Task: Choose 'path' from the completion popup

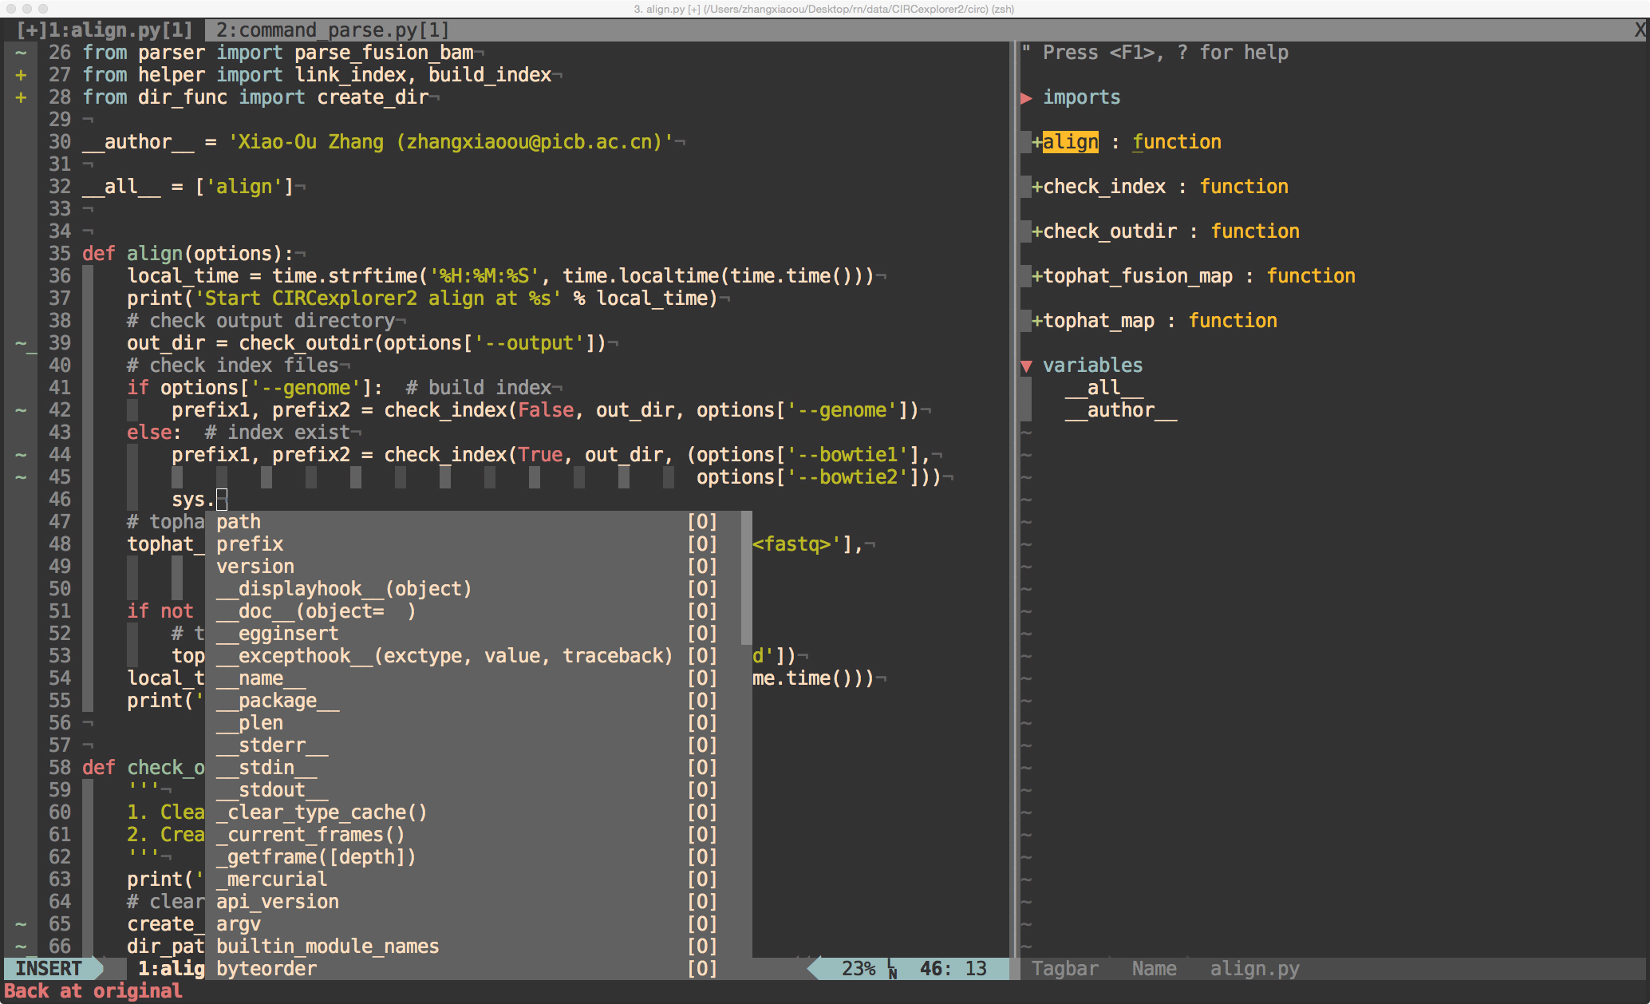Action: (x=239, y=522)
